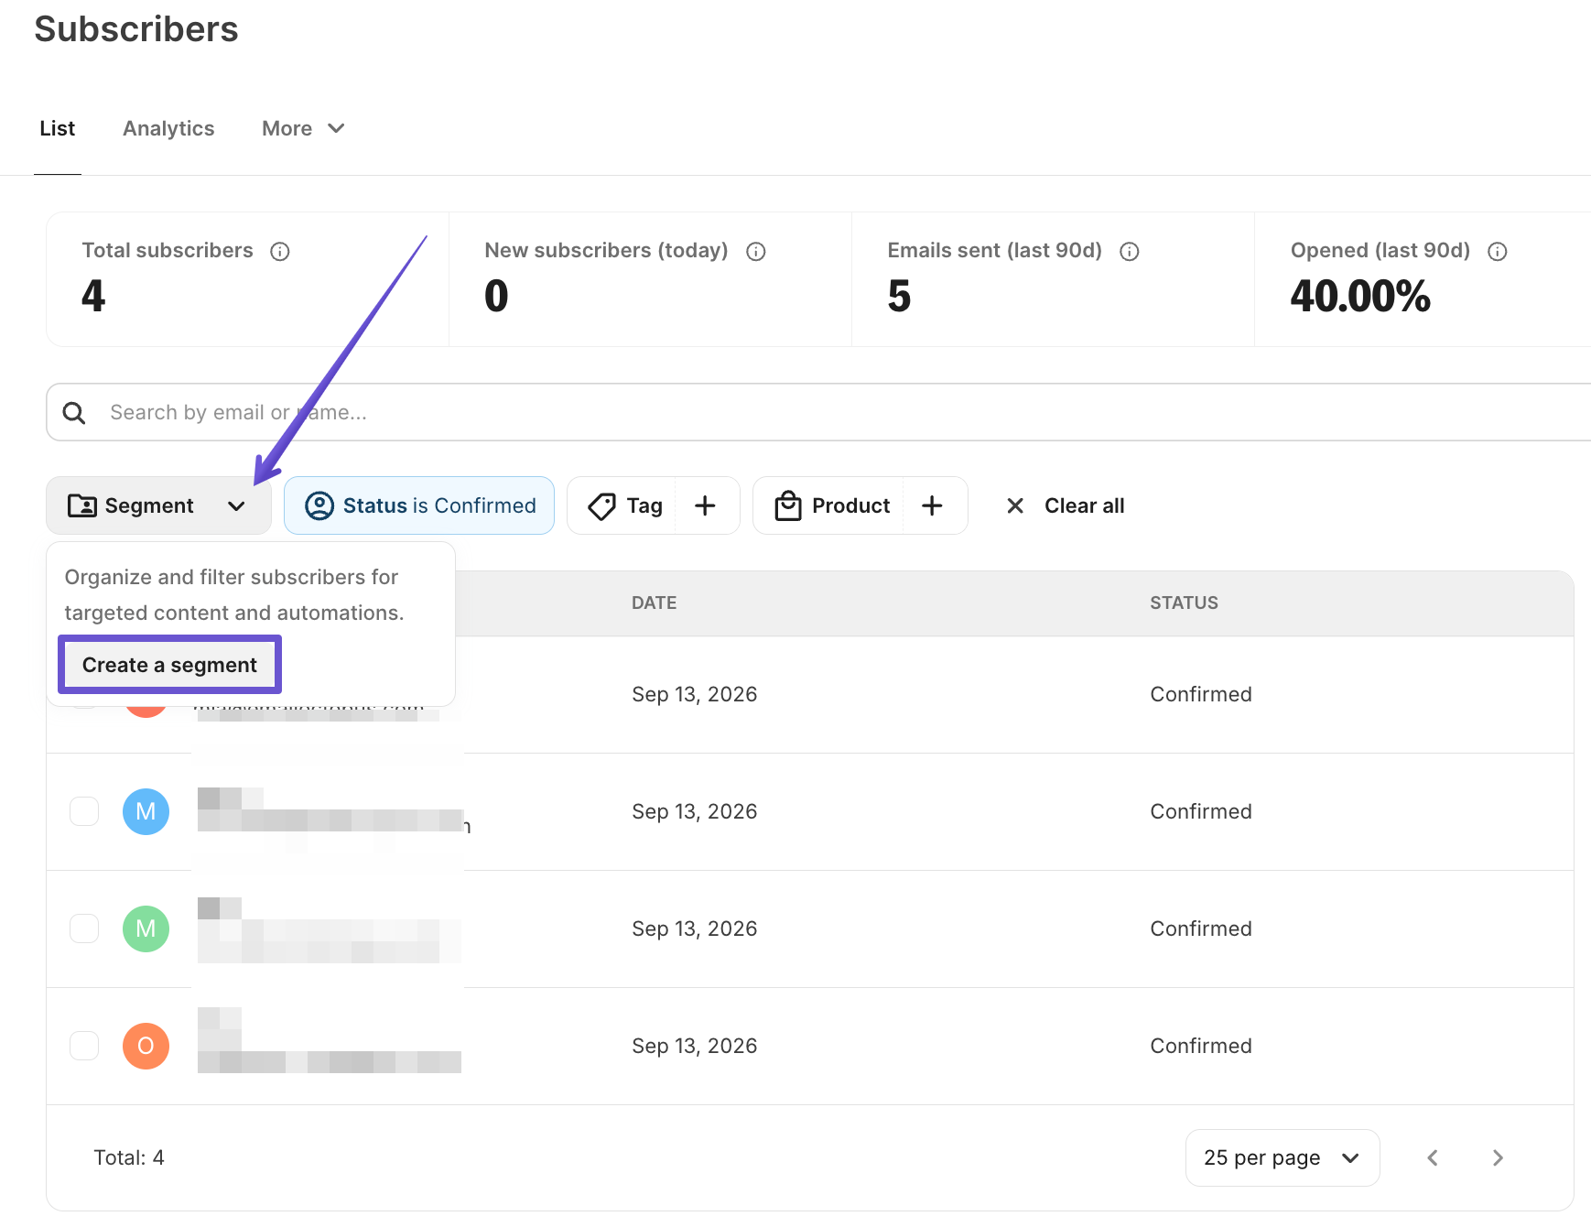Click the X icon of Clear all
The image size is (1591, 1227).
1015,505
